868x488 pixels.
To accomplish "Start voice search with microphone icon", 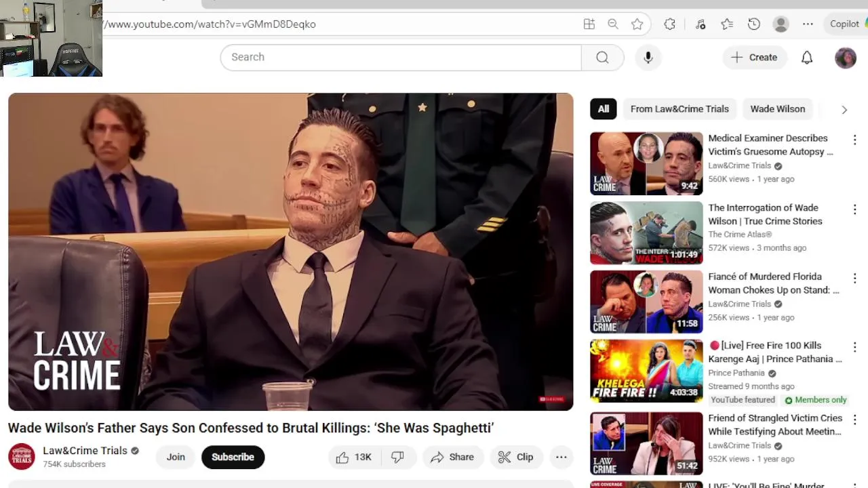I will tap(648, 57).
